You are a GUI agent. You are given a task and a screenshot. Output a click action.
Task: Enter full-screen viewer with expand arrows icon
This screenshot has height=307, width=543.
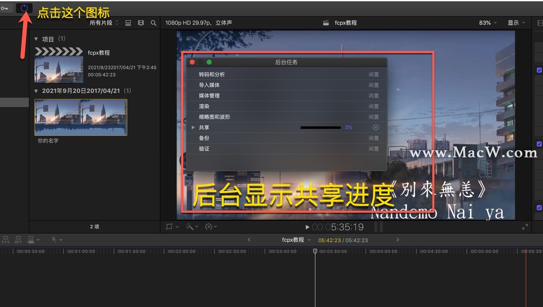[x=525, y=227]
